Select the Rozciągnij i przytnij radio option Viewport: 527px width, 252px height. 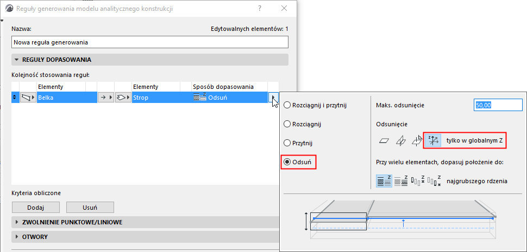pyautogui.click(x=315, y=105)
